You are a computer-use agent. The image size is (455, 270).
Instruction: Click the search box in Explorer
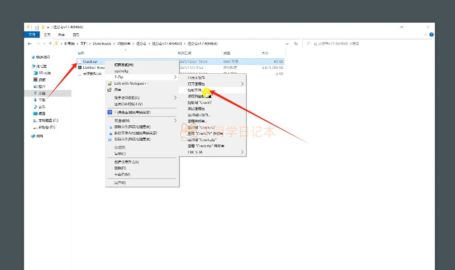coord(364,44)
